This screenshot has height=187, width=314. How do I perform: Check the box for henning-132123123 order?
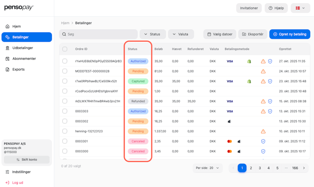(65, 131)
